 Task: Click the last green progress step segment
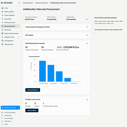click(121, 21)
